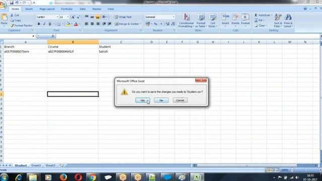Viewport: 322px width, 181px height.
Task: Click No in save dialog
Action: [x=161, y=101]
